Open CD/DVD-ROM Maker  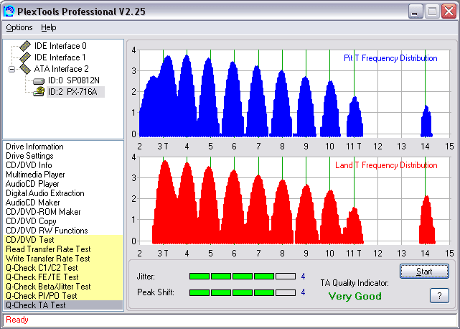point(43,212)
